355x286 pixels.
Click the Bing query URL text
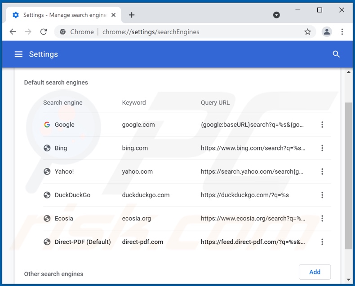pos(253,148)
